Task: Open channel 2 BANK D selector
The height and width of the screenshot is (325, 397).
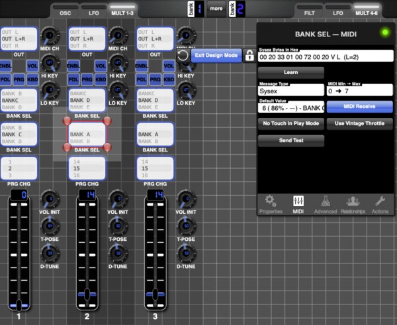Action: (x=87, y=101)
